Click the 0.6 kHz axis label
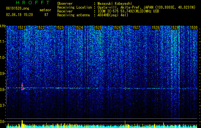201x128 pixels. click(3, 122)
